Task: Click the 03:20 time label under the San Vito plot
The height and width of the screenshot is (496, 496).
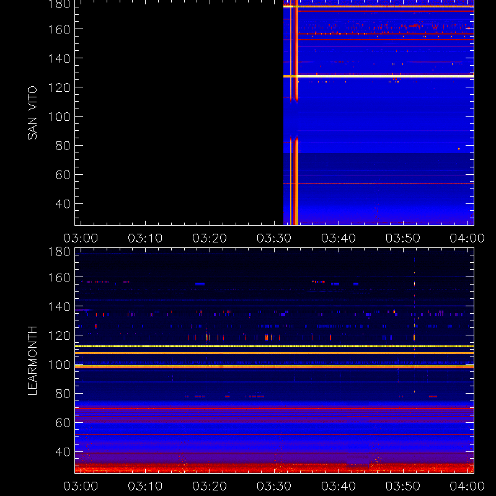Action: (210, 238)
